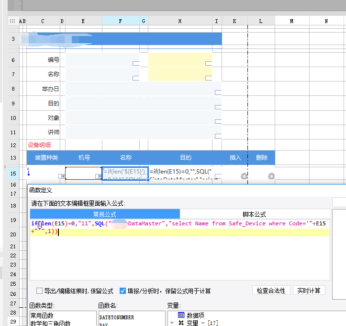Click the 数据项 icon in variables tree

[181, 315]
